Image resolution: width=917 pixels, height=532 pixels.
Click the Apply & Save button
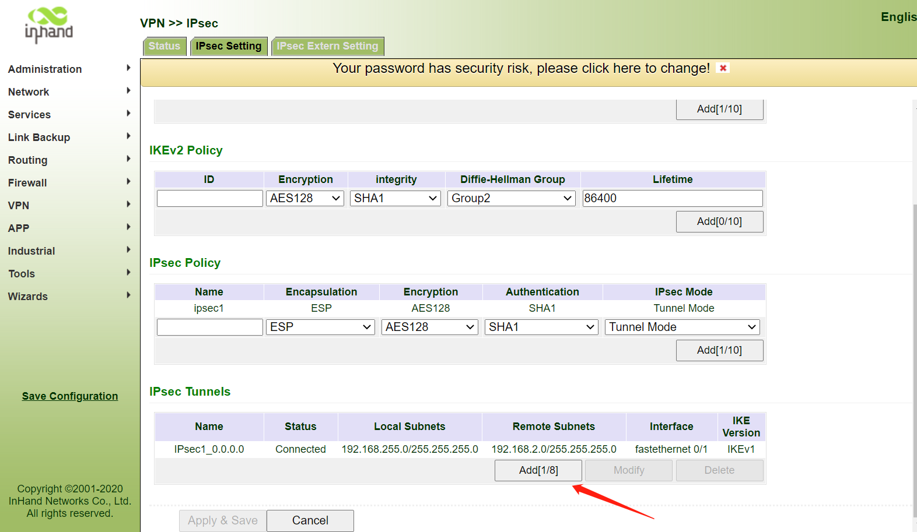(223, 521)
